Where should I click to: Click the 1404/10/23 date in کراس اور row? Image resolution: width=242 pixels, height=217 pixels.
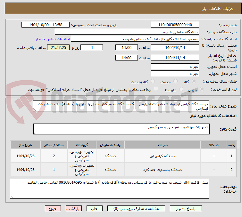click(25, 156)
